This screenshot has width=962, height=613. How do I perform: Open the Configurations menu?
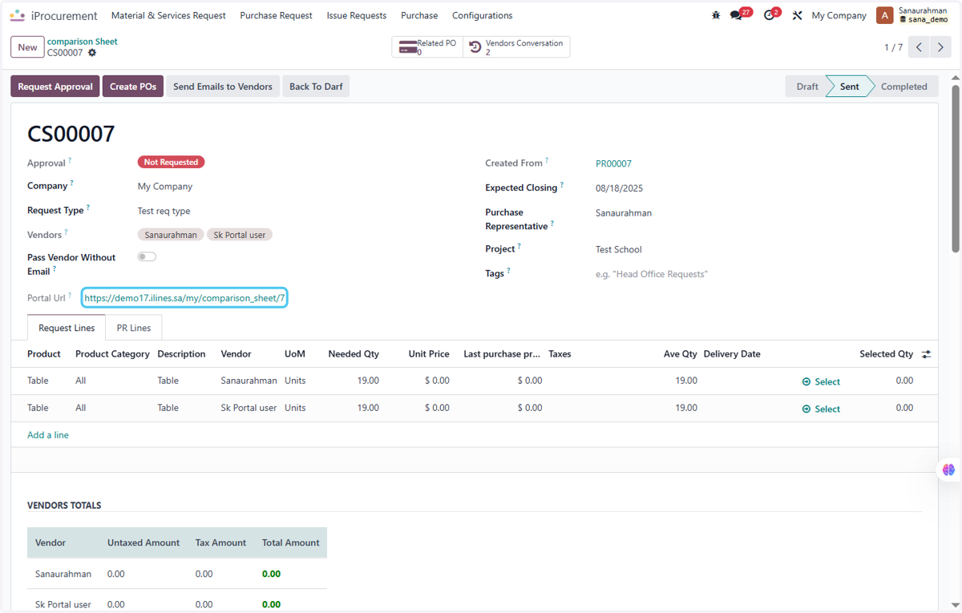click(482, 15)
